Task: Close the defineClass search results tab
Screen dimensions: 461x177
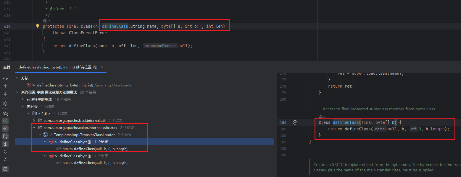Action: 102,67
